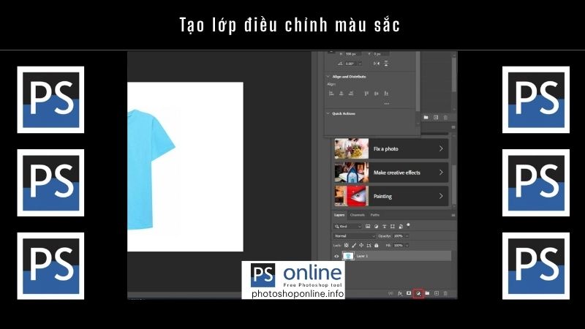Click the new adjustment layer icon

click(x=418, y=294)
